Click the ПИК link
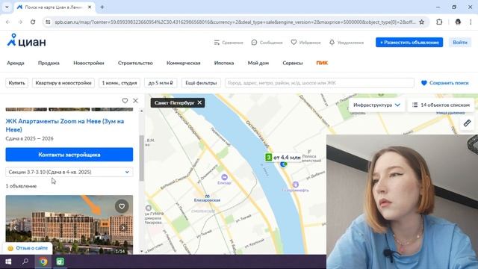This screenshot has height=269, width=478. point(322,63)
